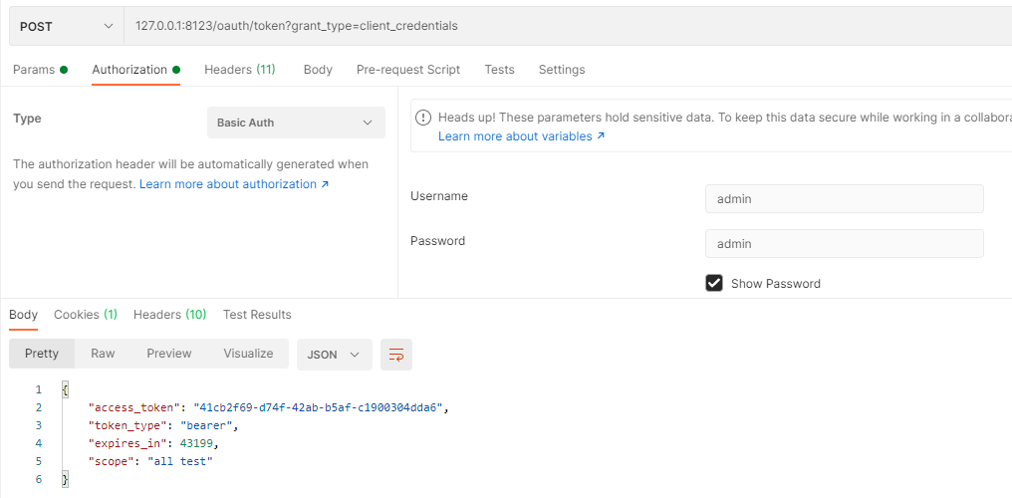Open the JSON format dropdown
Image resolution: width=1012 pixels, height=498 pixels.
pyautogui.click(x=335, y=355)
